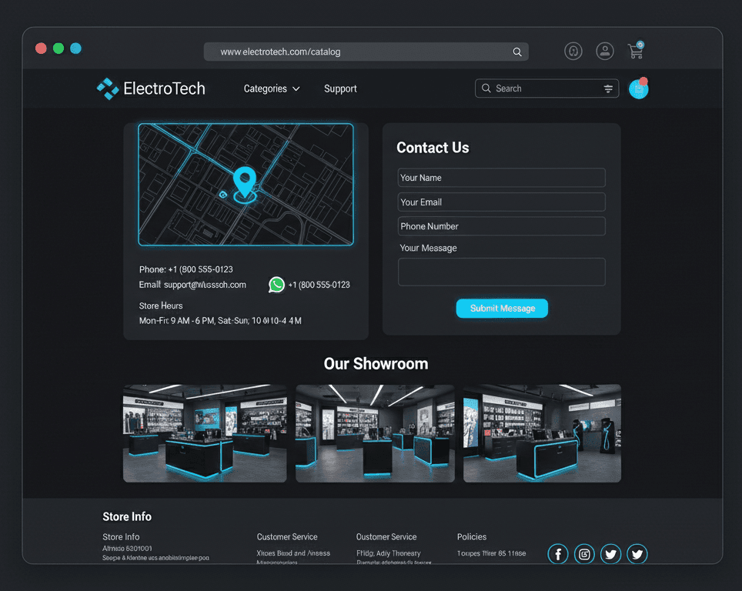Expand the Categories dropdown menu

(x=272, y=88)
